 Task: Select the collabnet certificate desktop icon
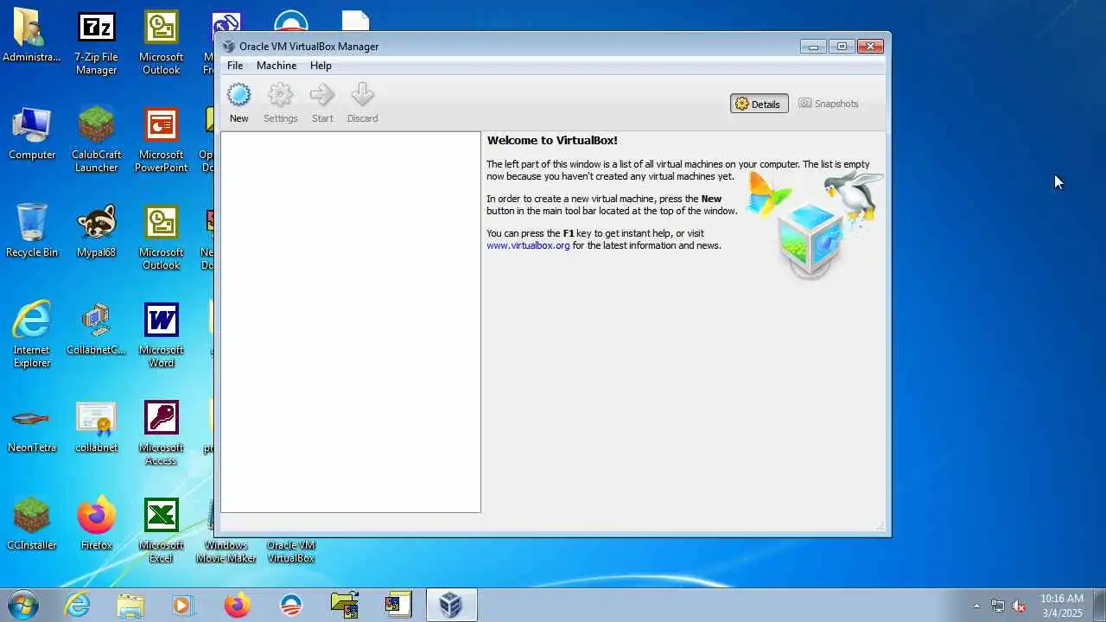point(96,427)
